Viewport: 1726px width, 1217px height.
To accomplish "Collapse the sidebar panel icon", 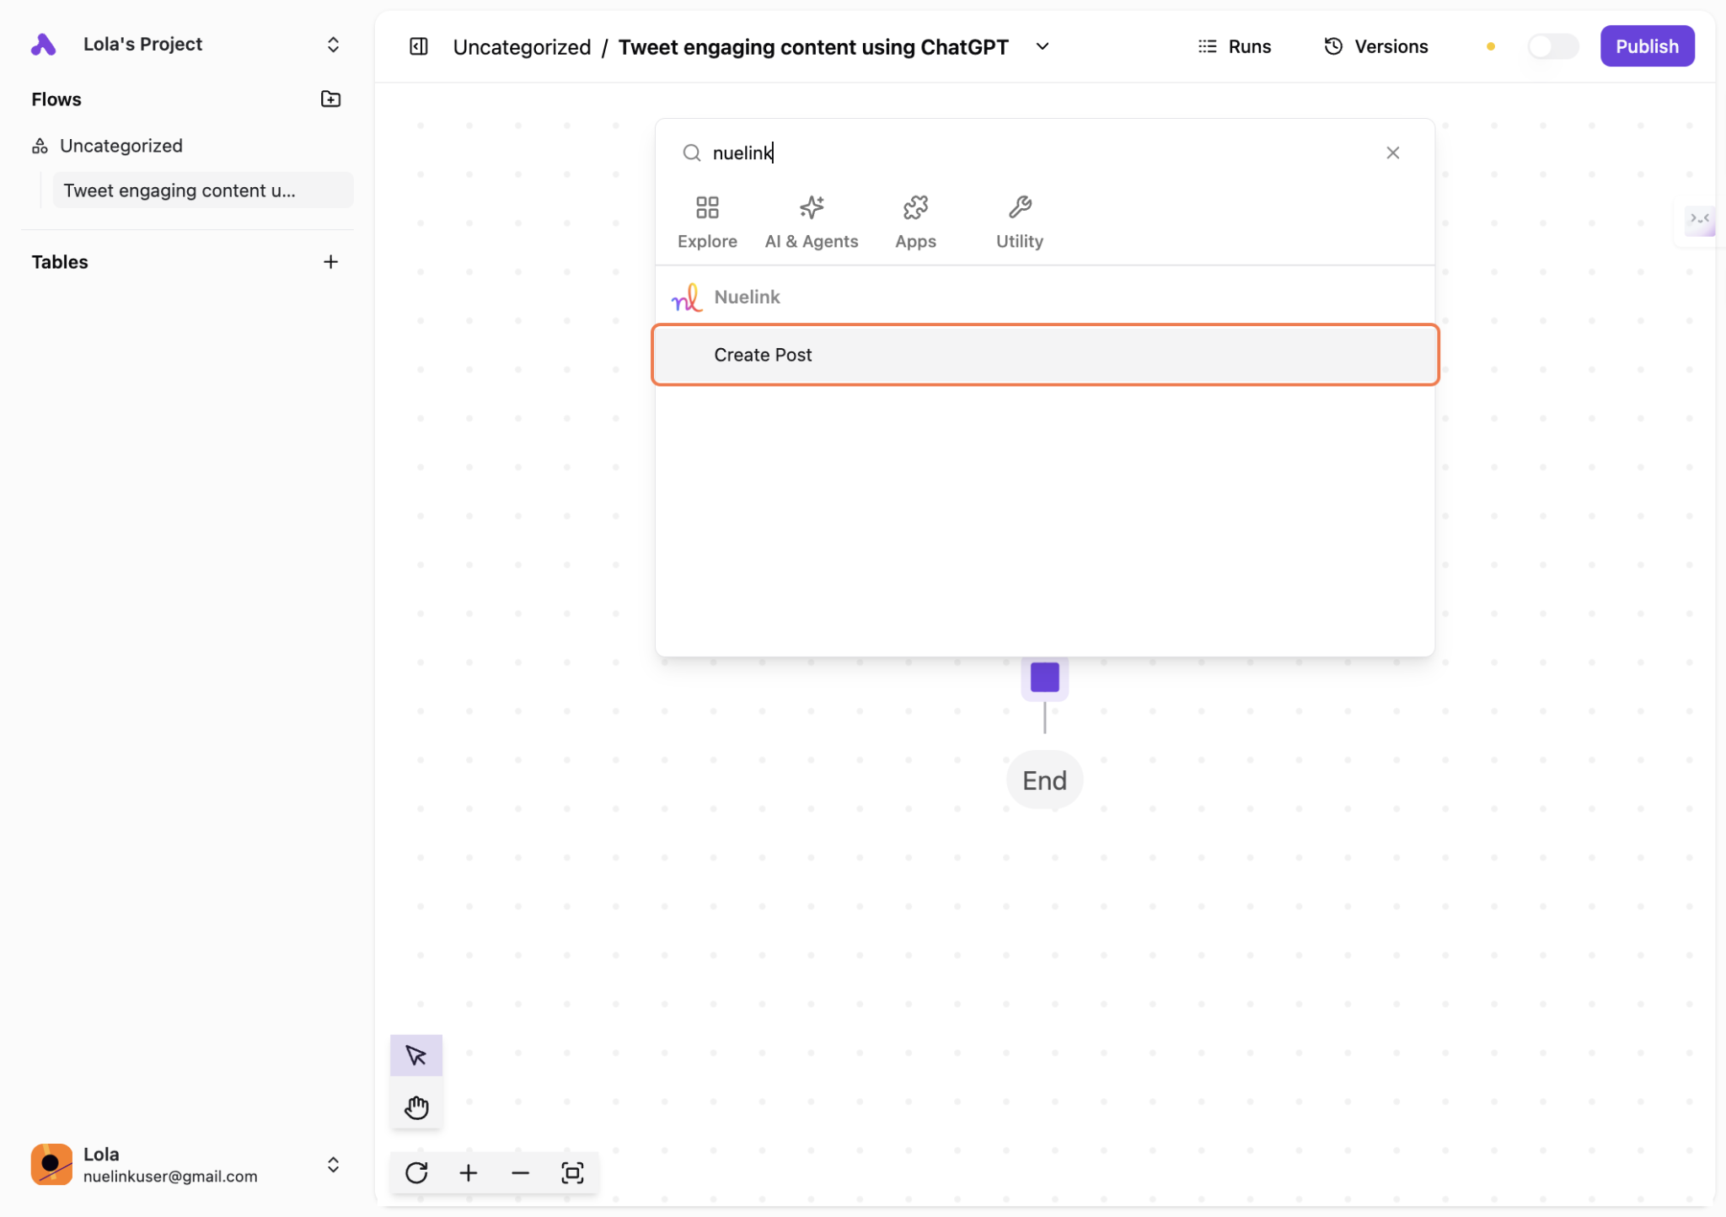I will [418, 46].
